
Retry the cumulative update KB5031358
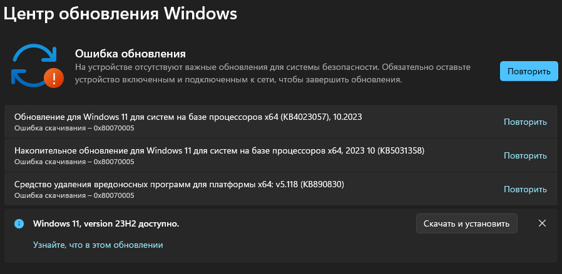(525, 155)
